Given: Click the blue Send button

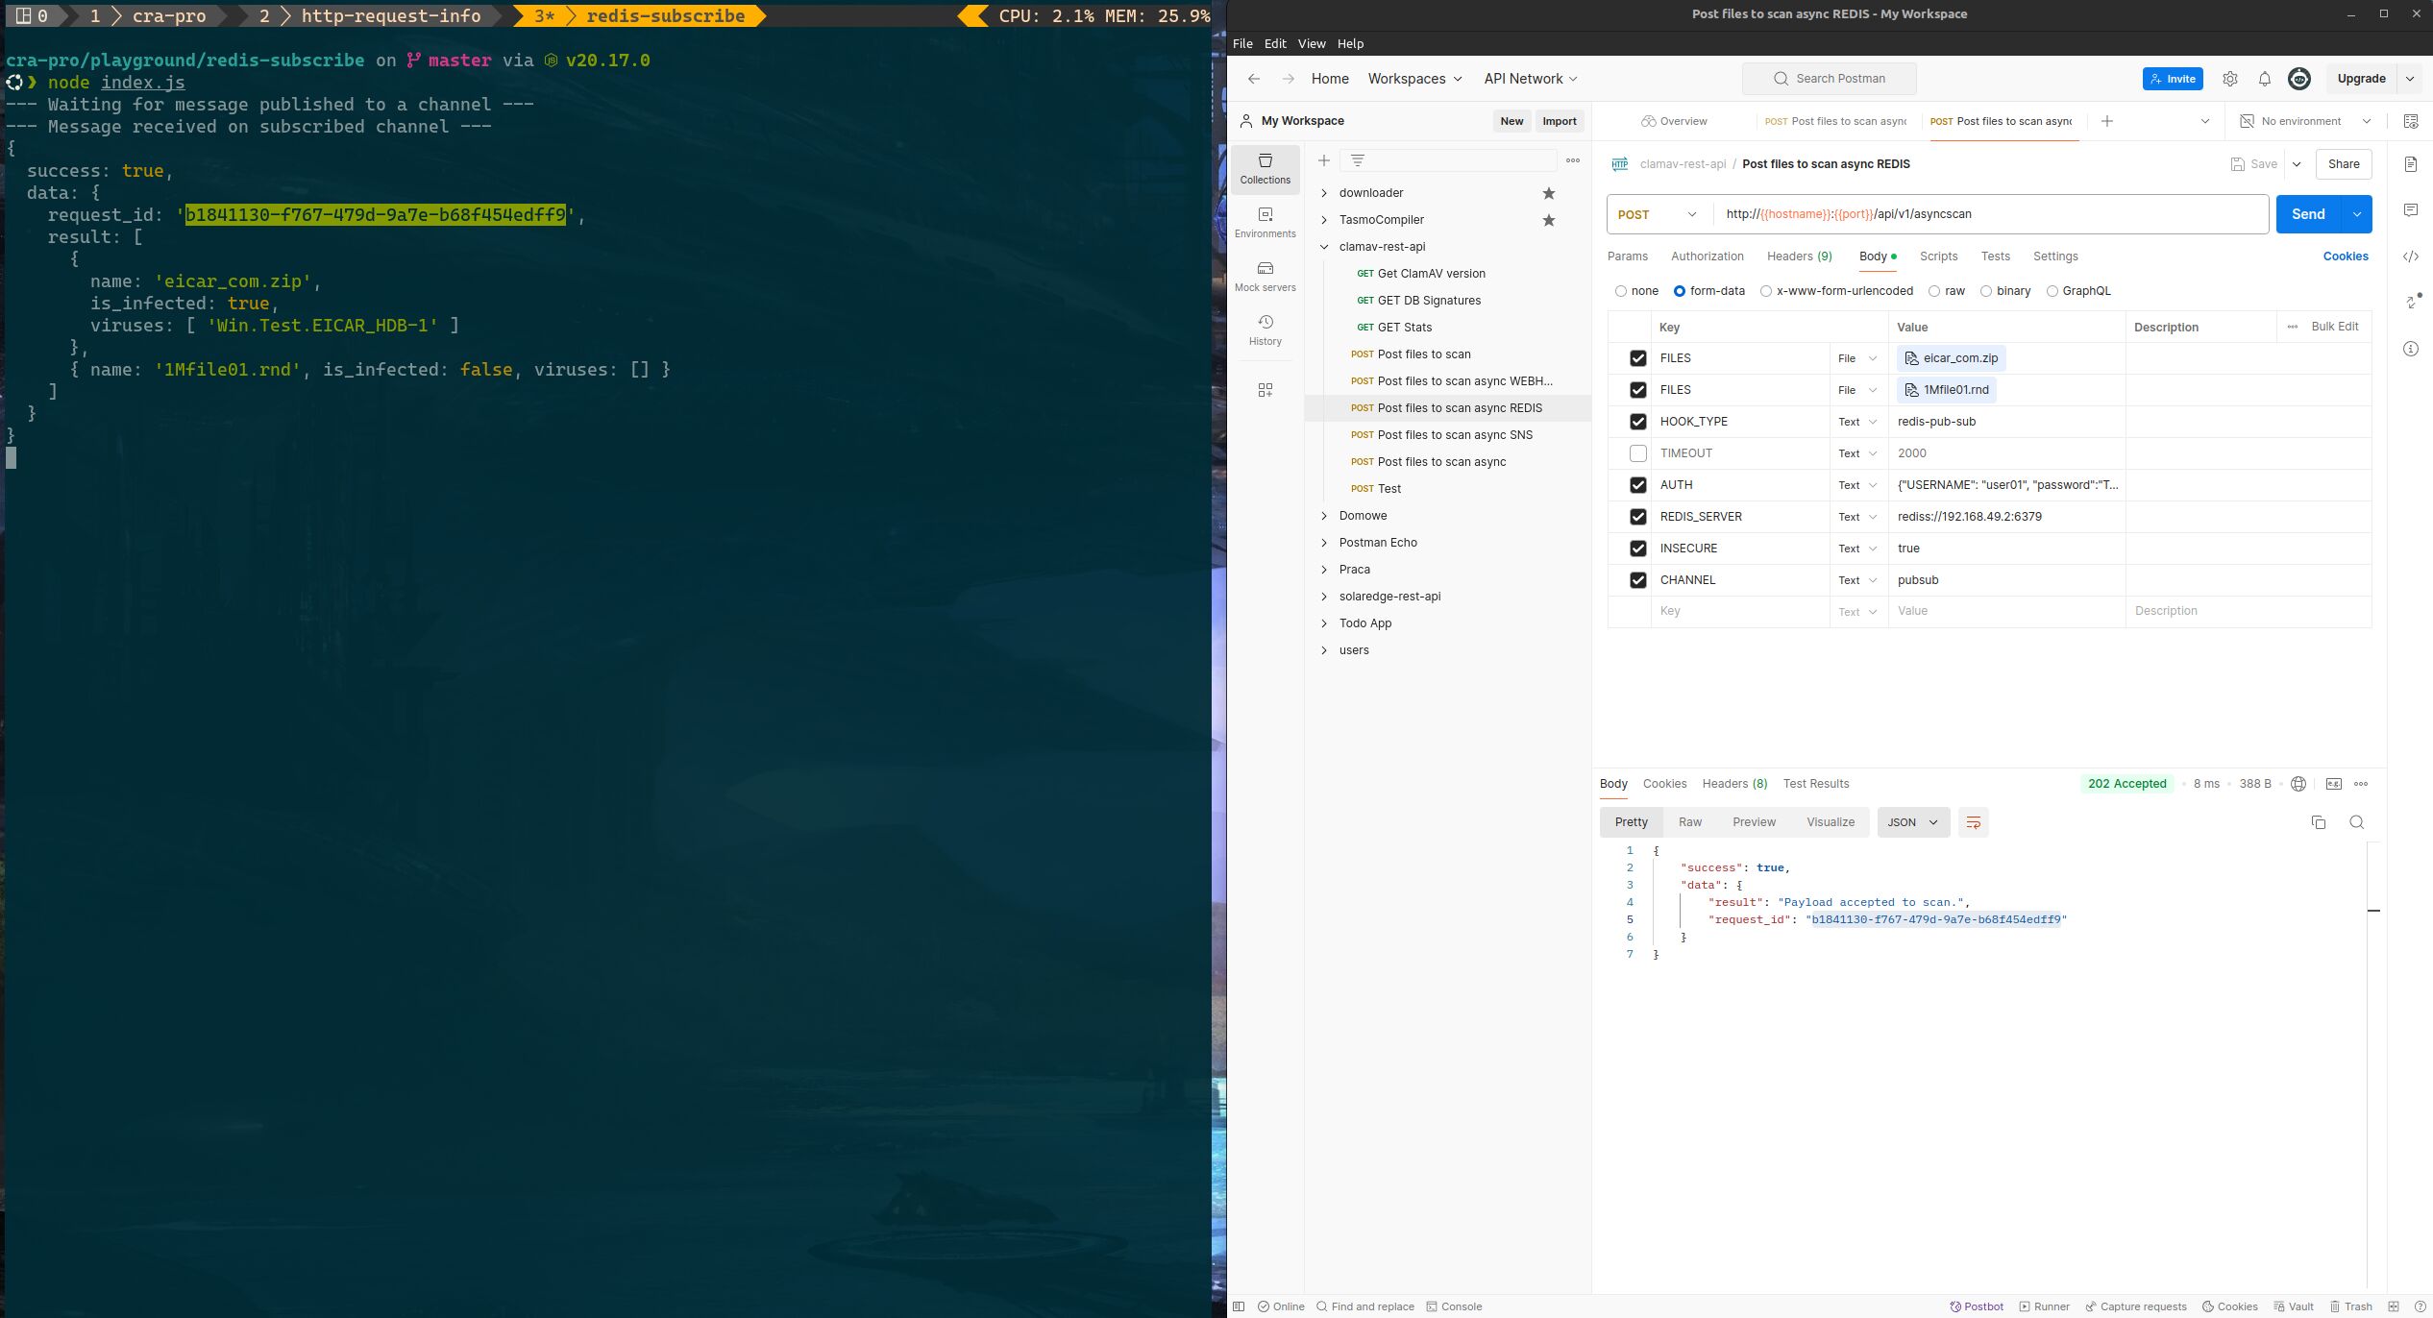Looking at the screenshot, I should 2308,214.
